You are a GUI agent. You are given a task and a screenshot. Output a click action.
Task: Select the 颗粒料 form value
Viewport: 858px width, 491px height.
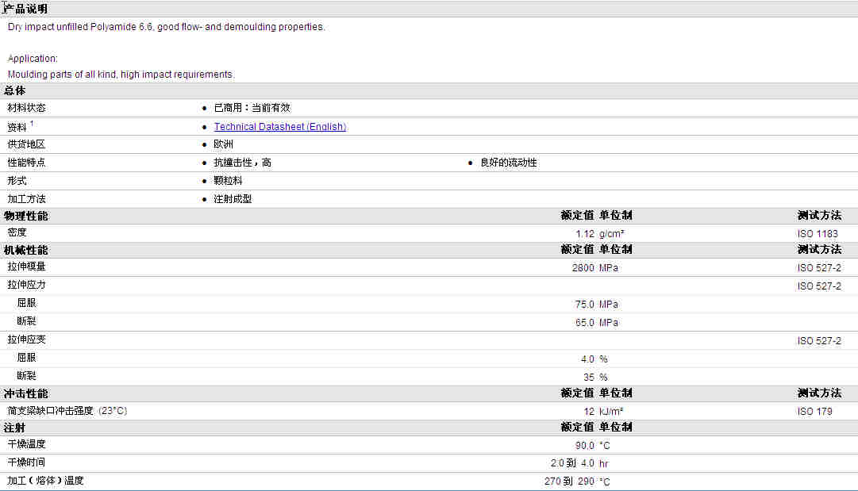pos(228,181)
